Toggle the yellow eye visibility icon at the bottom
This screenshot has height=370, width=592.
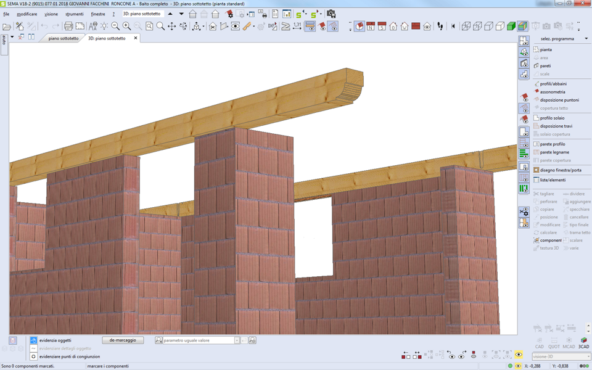pyautogui.click(x=519, y=355)
